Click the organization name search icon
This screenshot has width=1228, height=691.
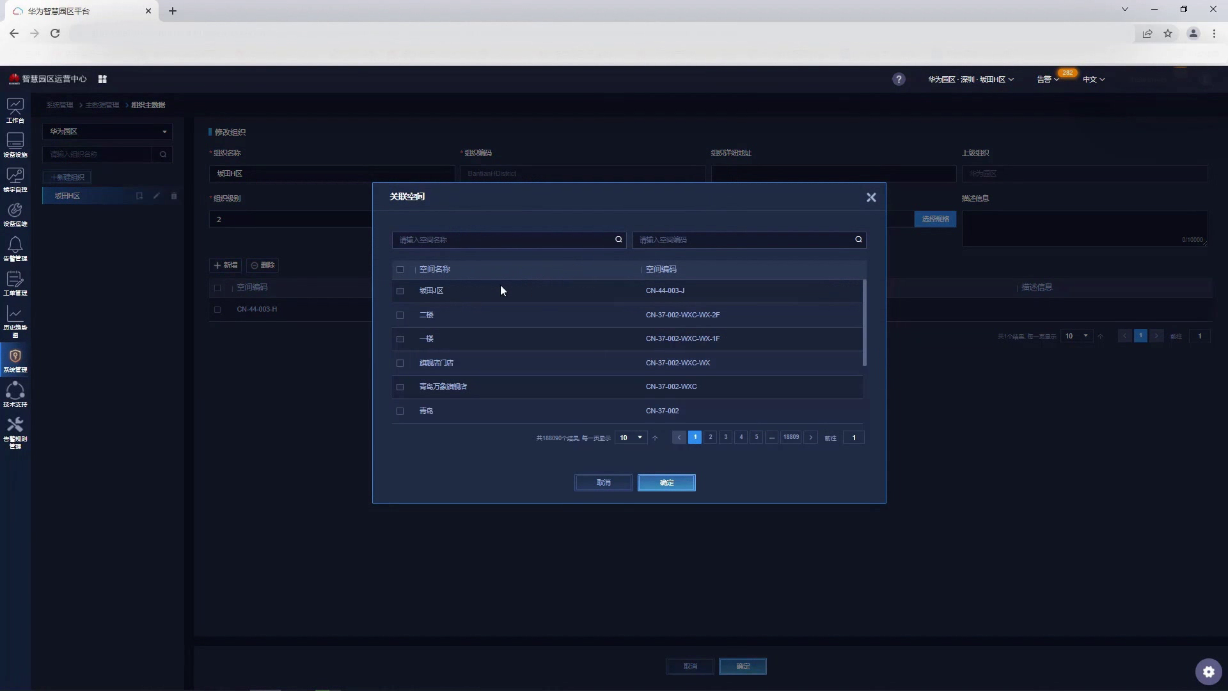tap(163, 154)
